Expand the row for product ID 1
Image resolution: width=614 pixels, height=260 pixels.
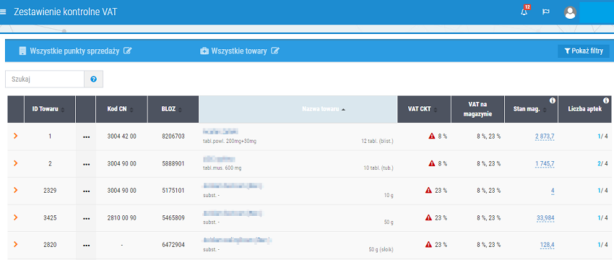(16, 136)
